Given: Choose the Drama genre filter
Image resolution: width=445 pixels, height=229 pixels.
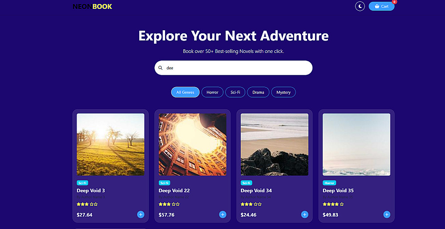Looking at the screenshot, I should coord(258,92).
